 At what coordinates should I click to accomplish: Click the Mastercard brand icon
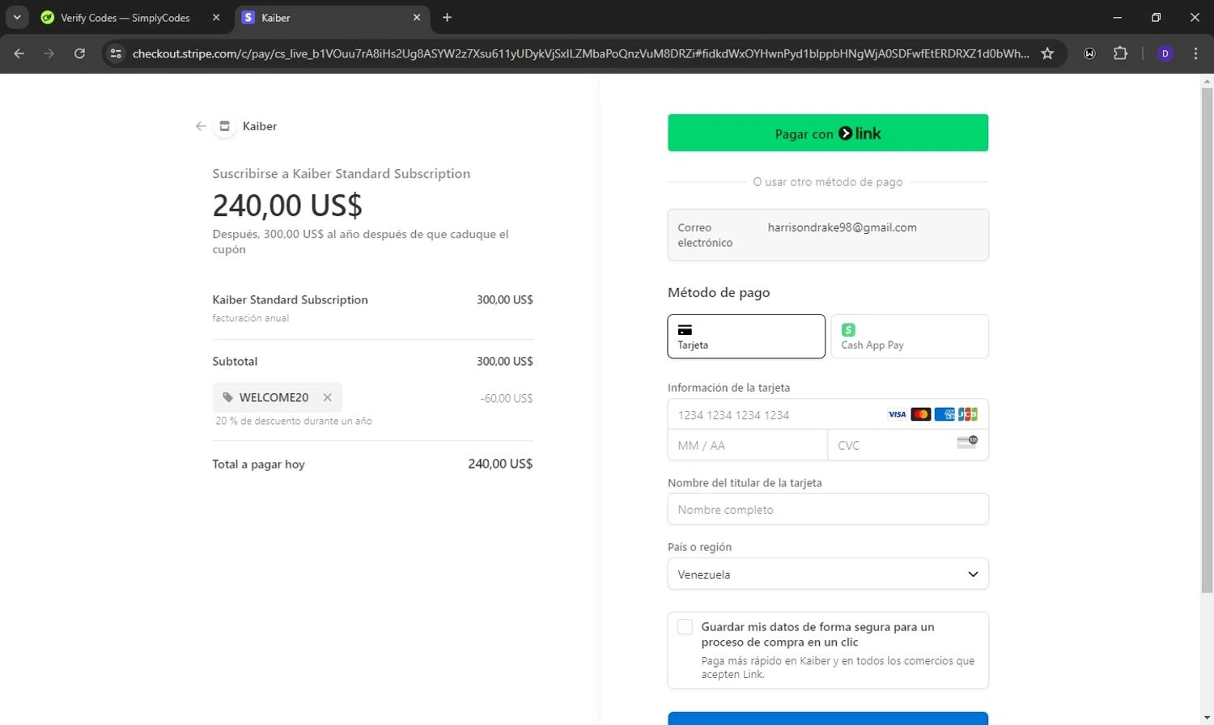(x=920, y=414)
